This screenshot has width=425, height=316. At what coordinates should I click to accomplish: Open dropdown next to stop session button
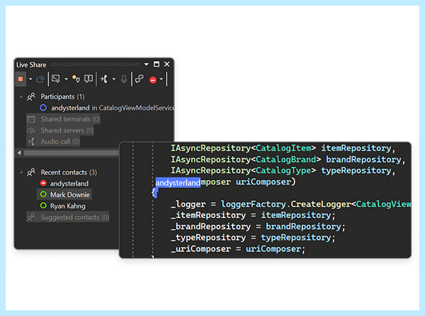30,79
